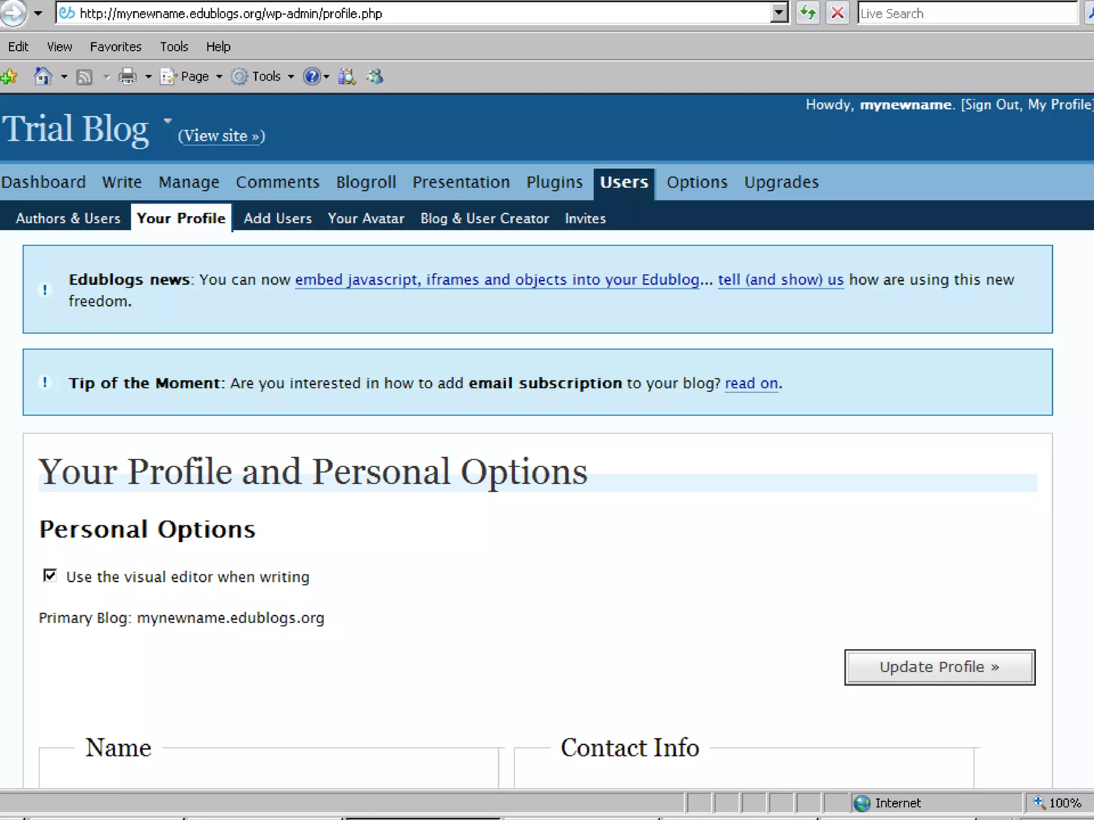Click the Home toolbar icon
This screenshot has height=820, width=1094.
(x=43, y=77)
